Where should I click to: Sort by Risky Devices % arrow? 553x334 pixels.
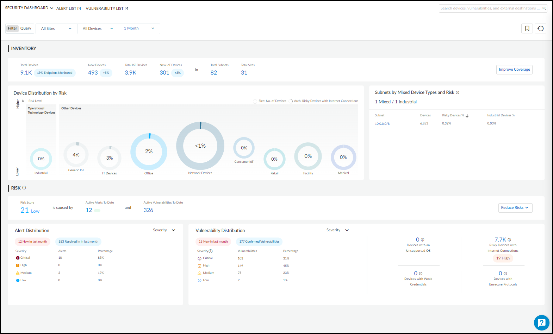[x=467, y=116]
